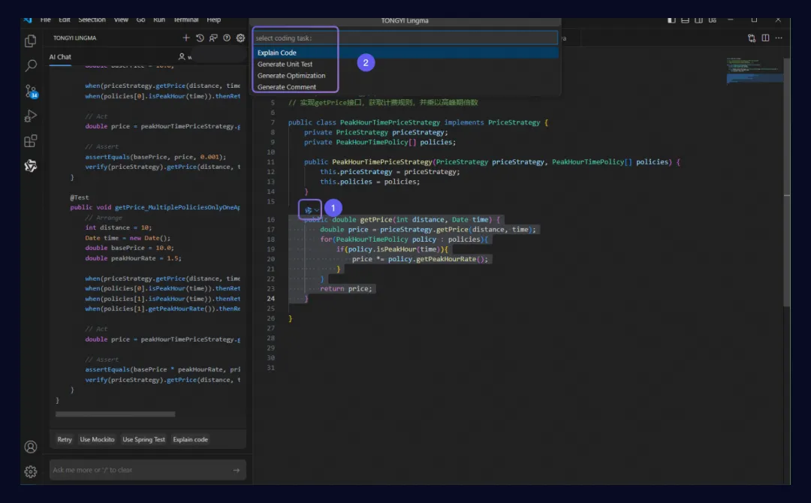Image resolution: width=811 pixels, height=503 pixels.
Task: Open the Go menu
Action: [x=140, y=20]
